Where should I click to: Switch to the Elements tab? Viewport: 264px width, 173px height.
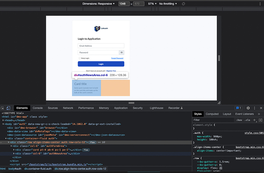pyautogui.click(x=22, y=108)
